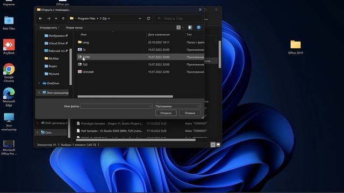This screenshot has height=193, width=344.
Task: Click the Открыть button
Action: (x=166, y=113)
